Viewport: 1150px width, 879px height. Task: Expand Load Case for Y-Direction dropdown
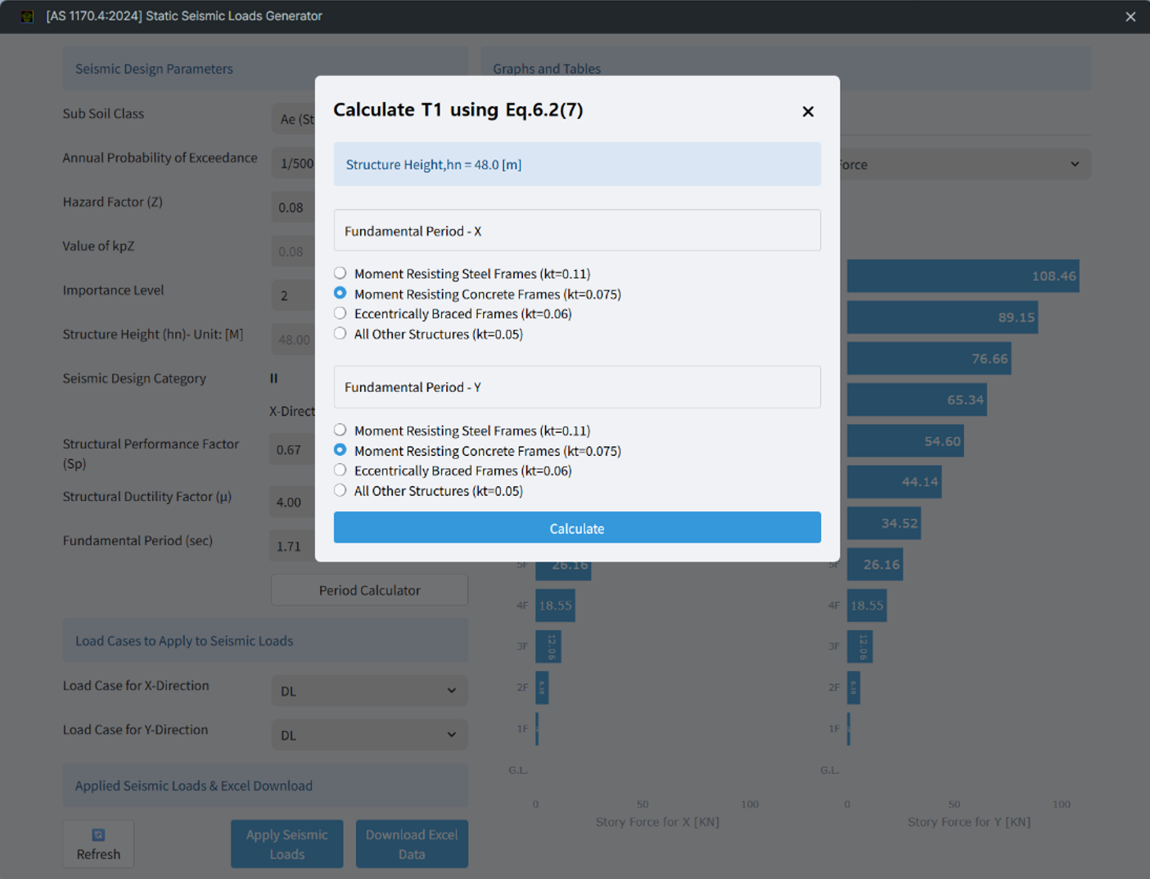coord(369,735)
